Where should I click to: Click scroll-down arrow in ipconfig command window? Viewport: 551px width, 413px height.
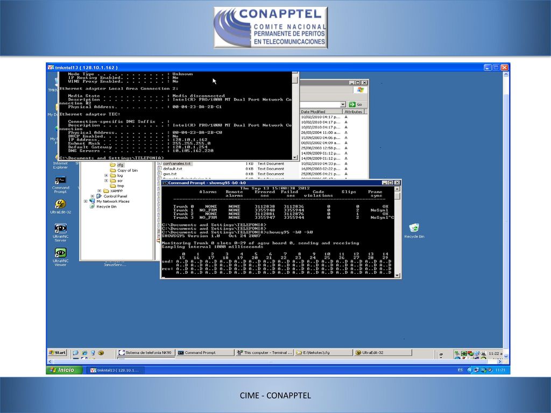[x=295, y=158]
